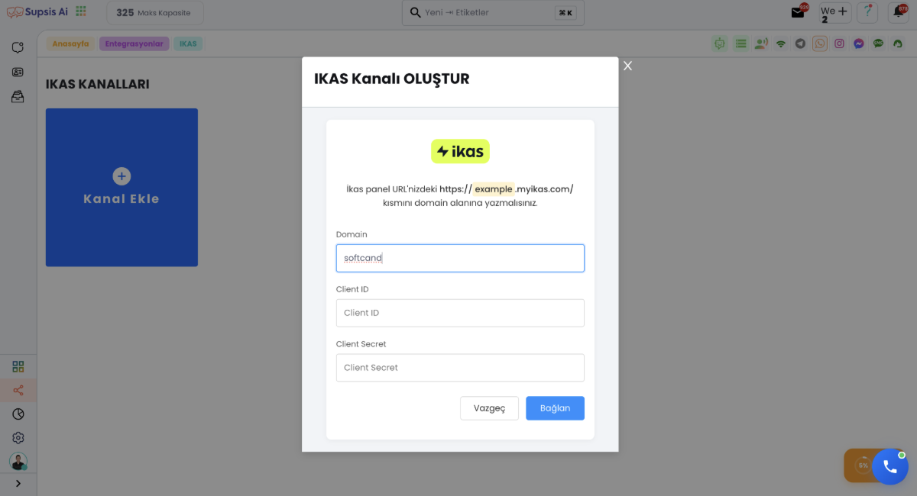Viewport: 917px width, 496px height.
Task: Click the IKAS breadcrumb
Action: [x=188, y=43]
